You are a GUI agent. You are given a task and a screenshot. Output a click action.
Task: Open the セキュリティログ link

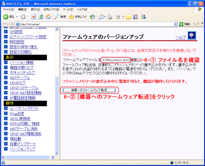[23, 72]
